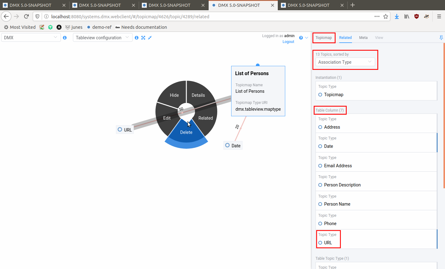Viewport: 445px width, 269px height.
Task: Open the help question mark icon
Action: coord(301,38)
